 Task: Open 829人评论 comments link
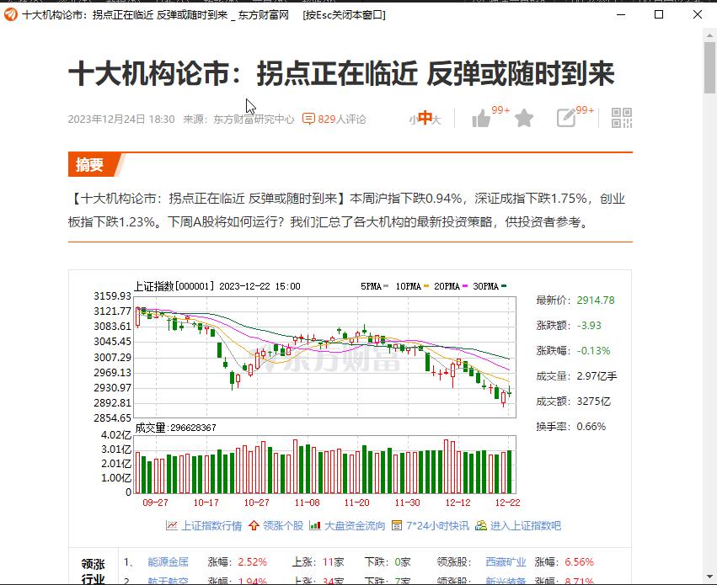point(342,120)
